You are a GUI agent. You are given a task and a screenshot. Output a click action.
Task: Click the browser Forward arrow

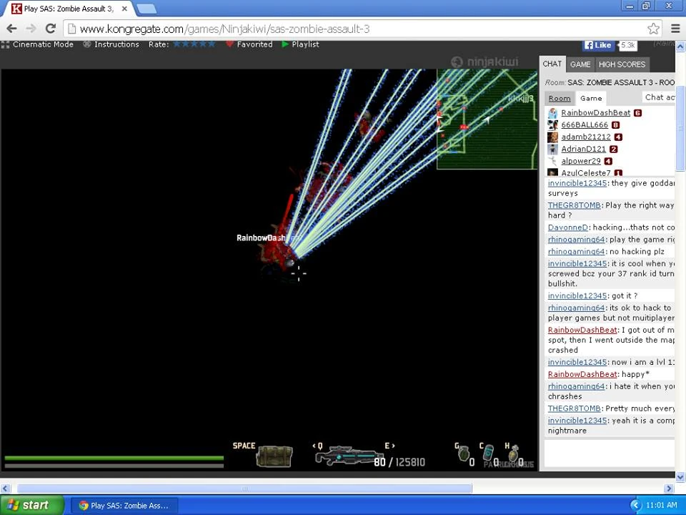pyautogui.click(x=31, y=29)
